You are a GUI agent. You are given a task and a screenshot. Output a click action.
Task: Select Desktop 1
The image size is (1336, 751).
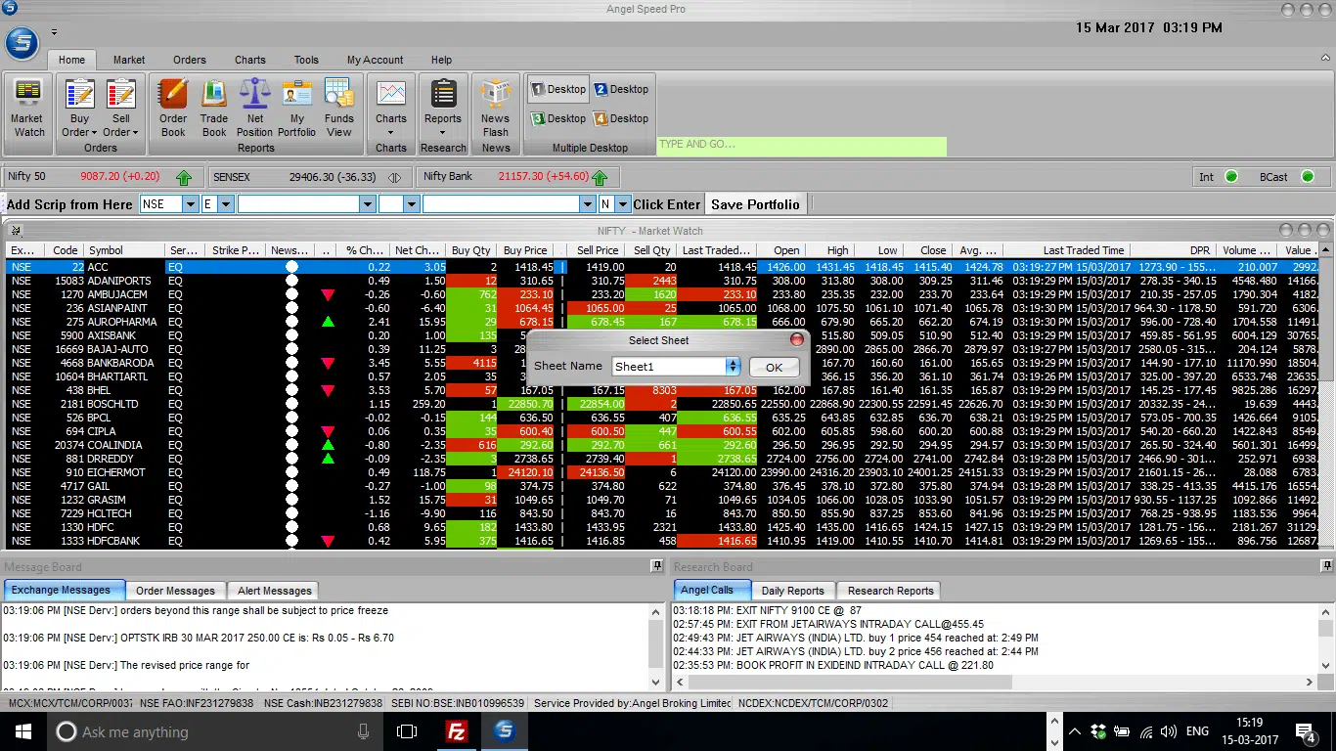tap(558, 89)
